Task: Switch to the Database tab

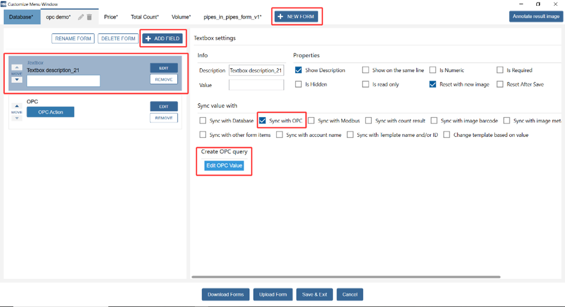Action: tap(21, 17)
